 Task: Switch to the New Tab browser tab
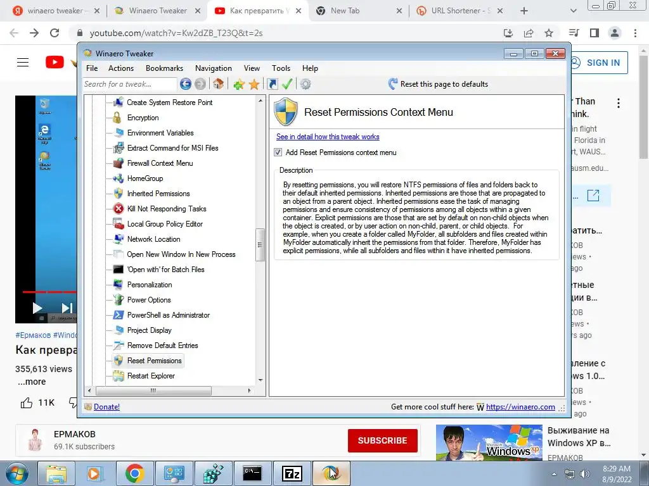point(359,11)
